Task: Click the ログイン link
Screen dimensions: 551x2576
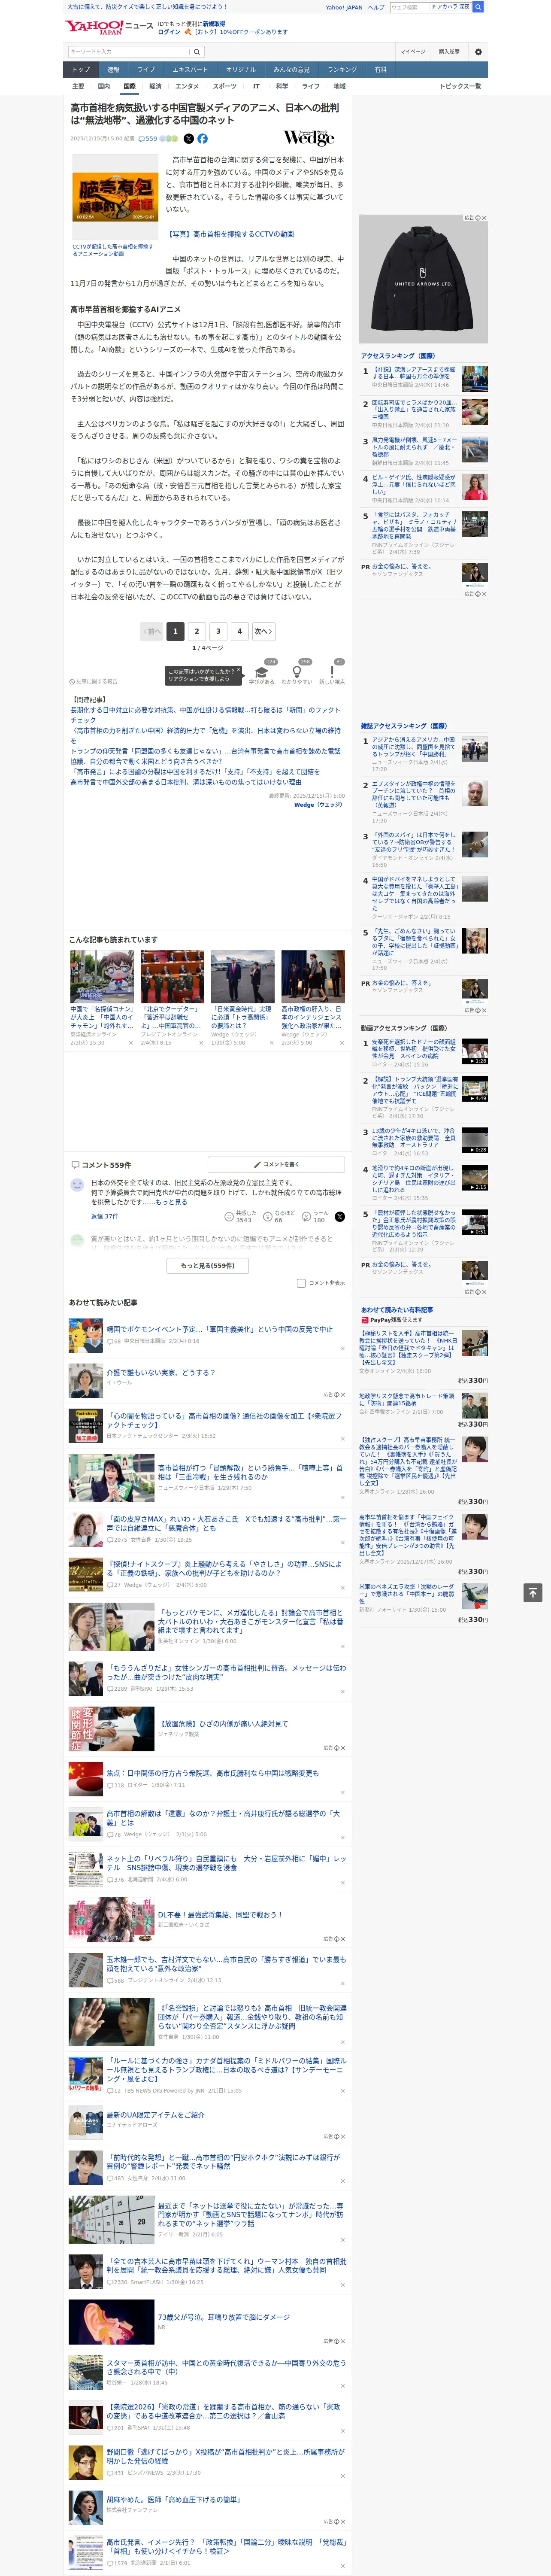Action: (169, 32)
